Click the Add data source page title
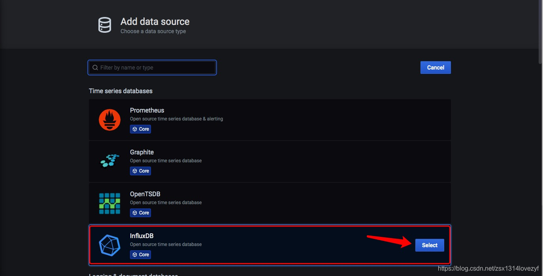 pyautogui.click(x=155, y=22)
